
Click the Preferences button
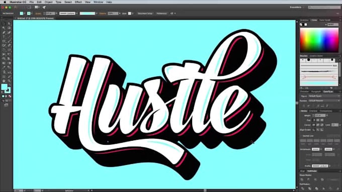click(161, 14)
